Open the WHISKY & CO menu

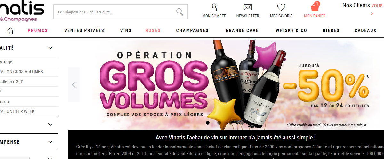tap(291, 31)
